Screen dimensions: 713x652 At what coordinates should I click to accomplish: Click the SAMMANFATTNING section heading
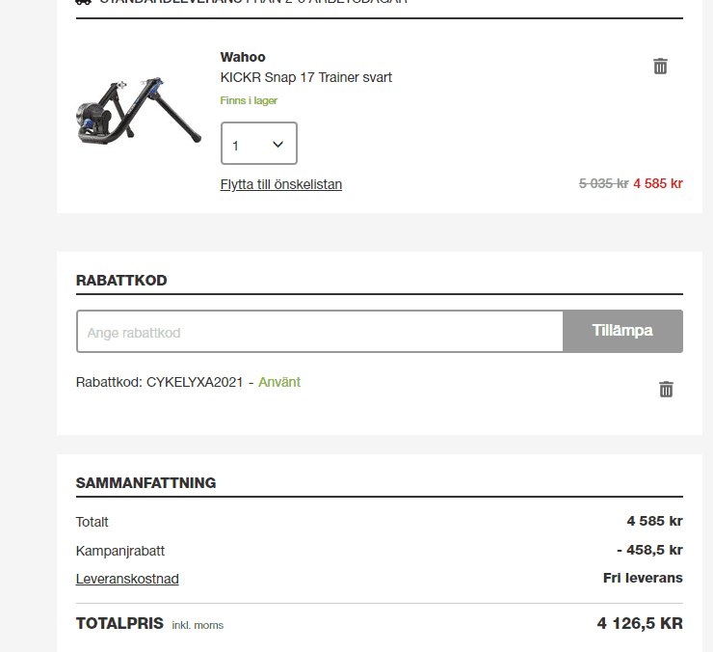click(145, 483)
